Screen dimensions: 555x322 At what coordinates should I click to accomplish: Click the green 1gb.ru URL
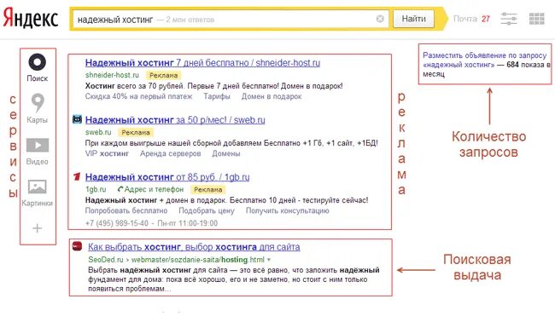(96, 189)
